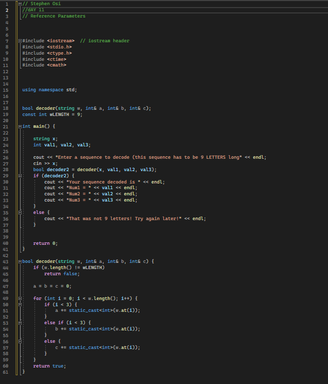Image resolution: width=328 pixels, height=384 pixels.
Task: Click line number 40 in the gutter
Action: [6, 243]
